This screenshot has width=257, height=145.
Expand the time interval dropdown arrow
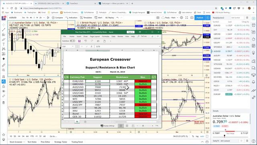44,18
